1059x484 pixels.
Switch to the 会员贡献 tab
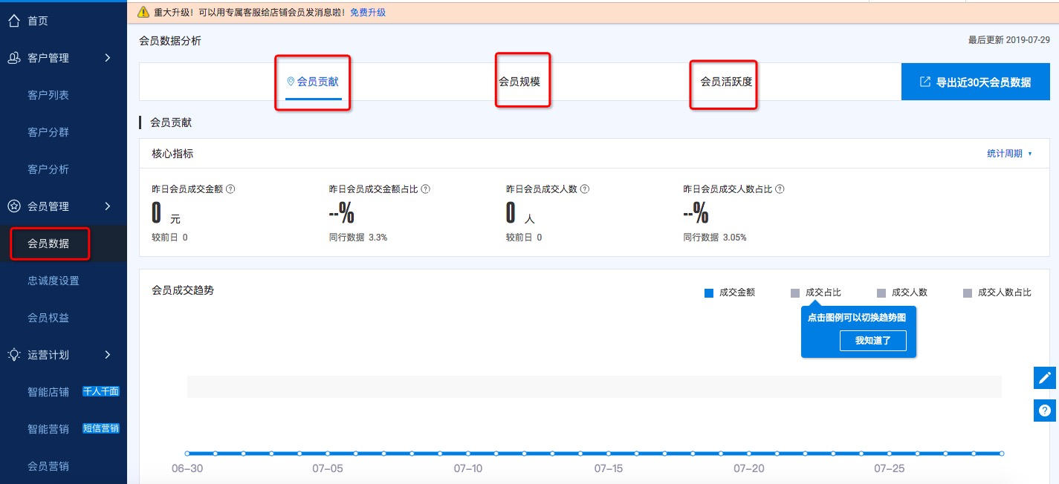[x=312, y=82]
